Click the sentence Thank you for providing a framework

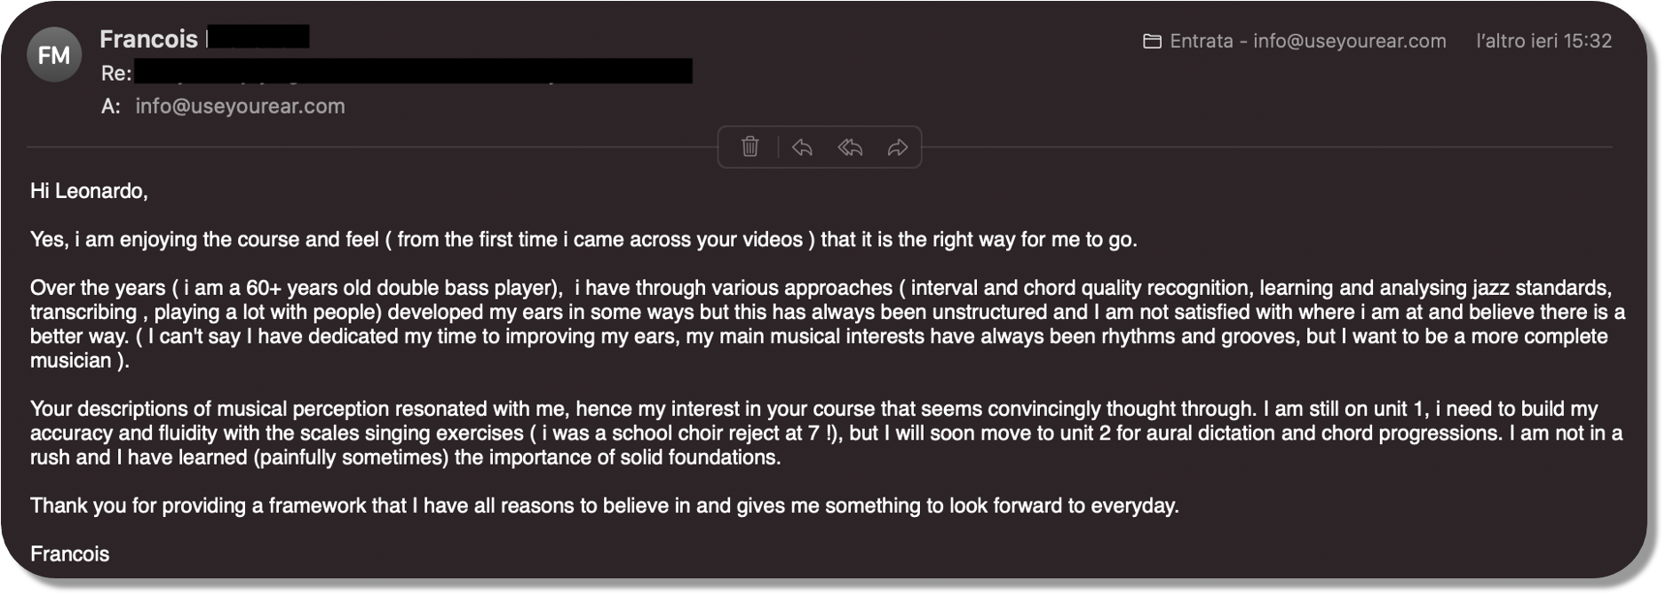604,505
